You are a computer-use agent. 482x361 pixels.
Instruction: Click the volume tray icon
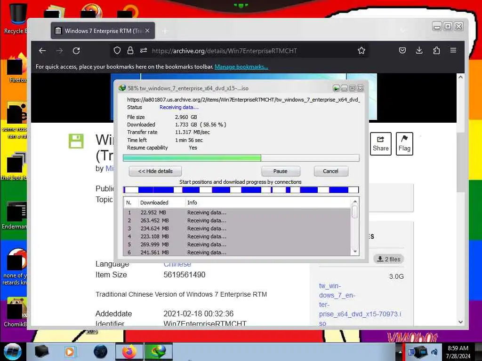tap(434, 352)
